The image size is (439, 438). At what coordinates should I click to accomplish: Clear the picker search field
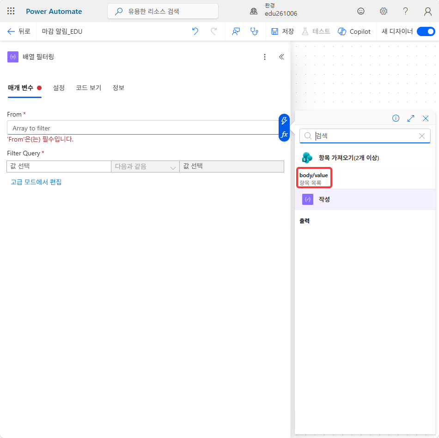click(421, 136)
